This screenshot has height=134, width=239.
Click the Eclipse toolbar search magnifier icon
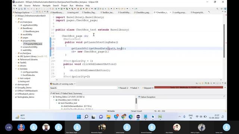(x=217, y=9)
